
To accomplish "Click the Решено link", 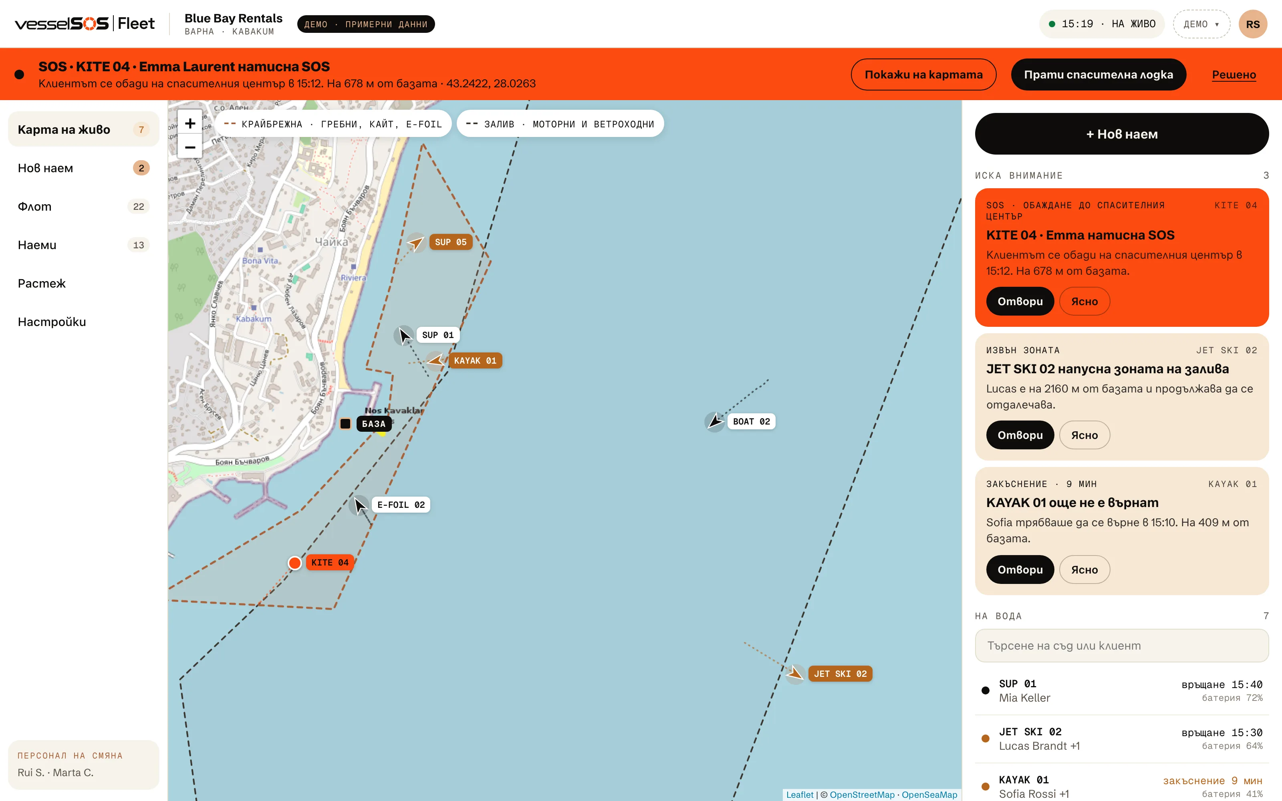I will click(x=1234, y=75).
